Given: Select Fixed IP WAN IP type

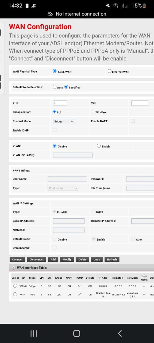Looking at the screenshot, I should (55, 212).
